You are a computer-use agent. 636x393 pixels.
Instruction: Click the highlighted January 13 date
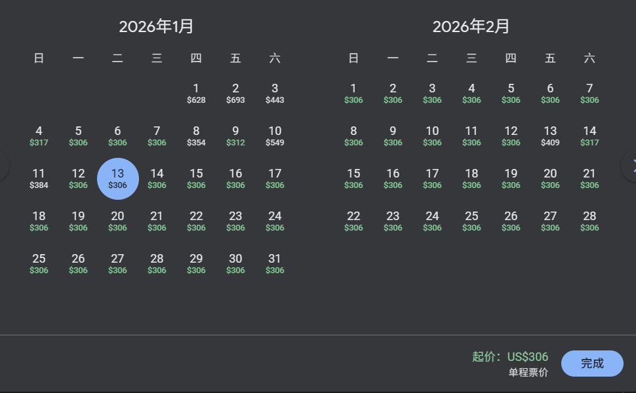click(117, 178)
